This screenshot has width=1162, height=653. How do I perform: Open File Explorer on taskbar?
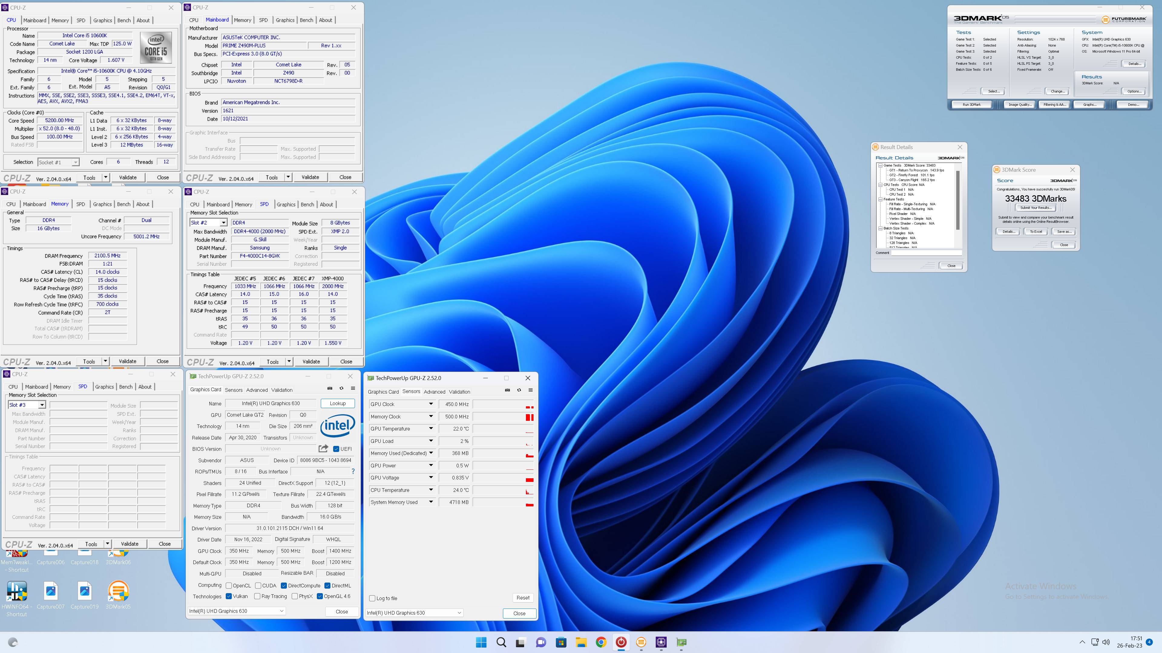[x=581, y=642]
